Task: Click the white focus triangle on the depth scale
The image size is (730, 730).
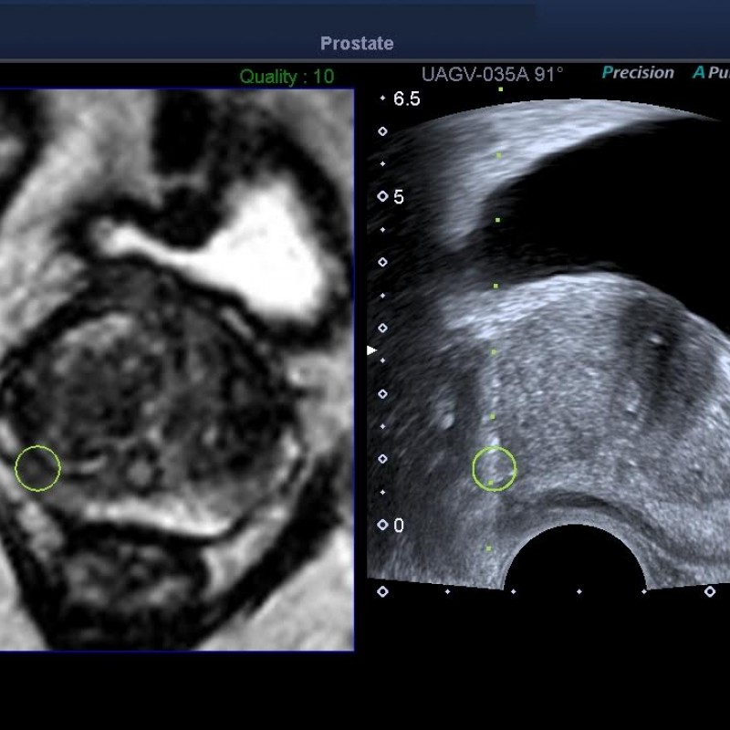Action: 371,349
